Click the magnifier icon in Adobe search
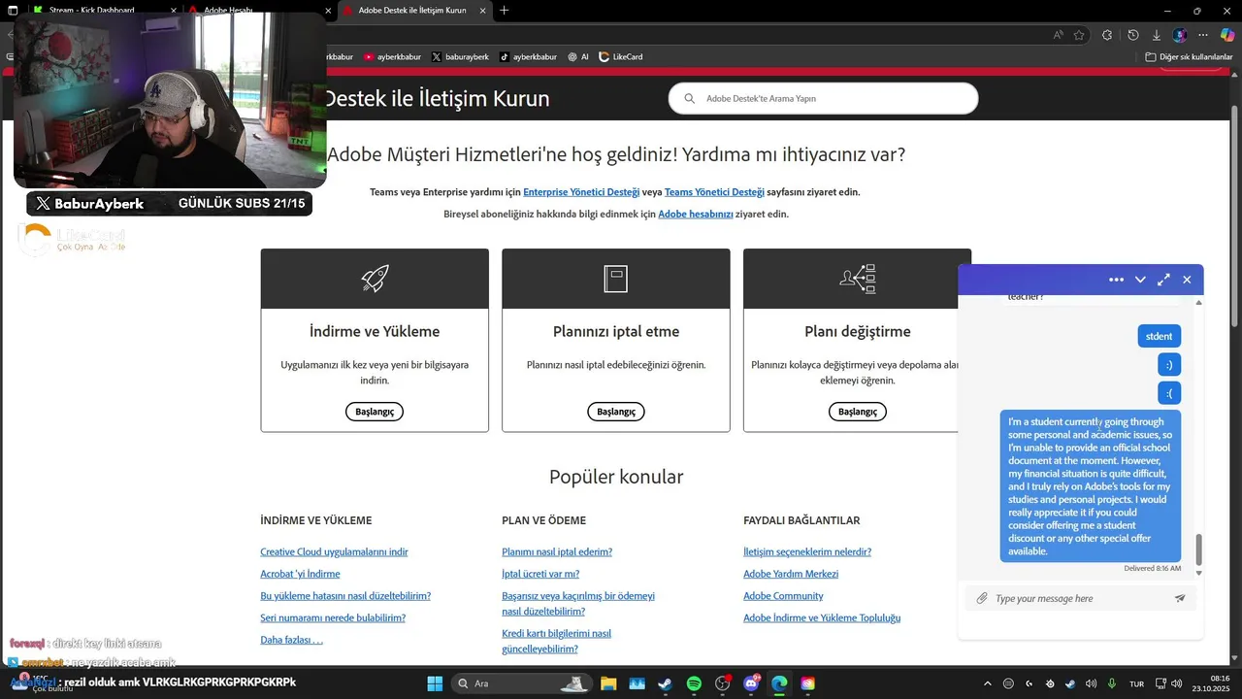This screenshot has width=1242, height=699. click(690, 98)
